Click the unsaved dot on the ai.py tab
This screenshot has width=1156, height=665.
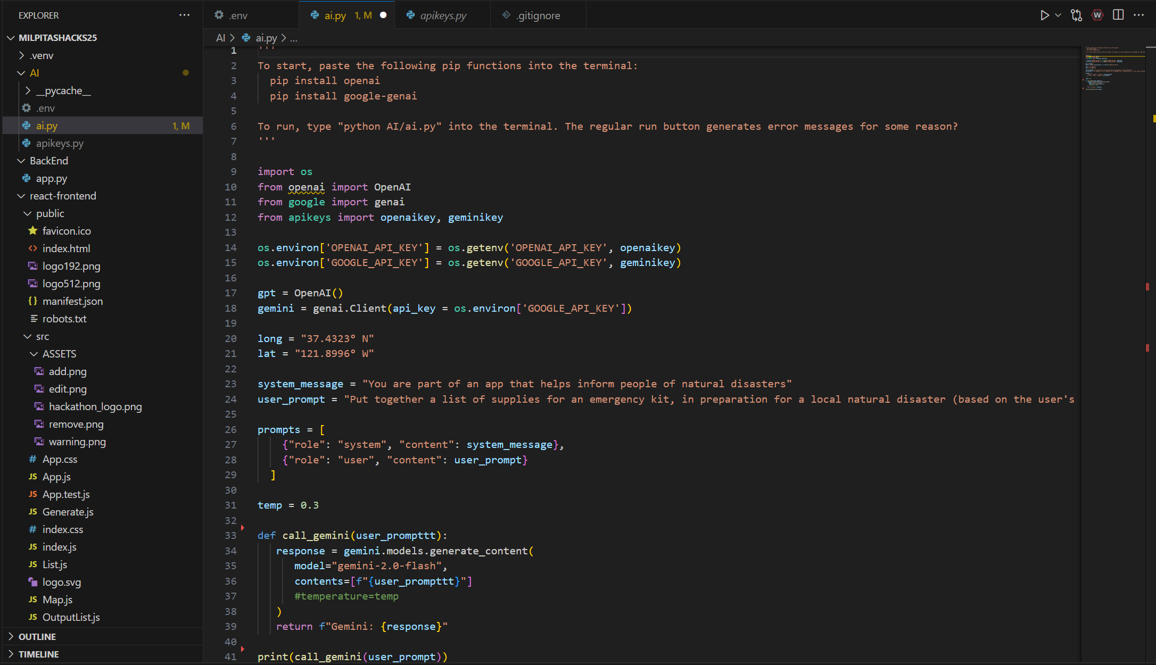[x=383, y=15]
